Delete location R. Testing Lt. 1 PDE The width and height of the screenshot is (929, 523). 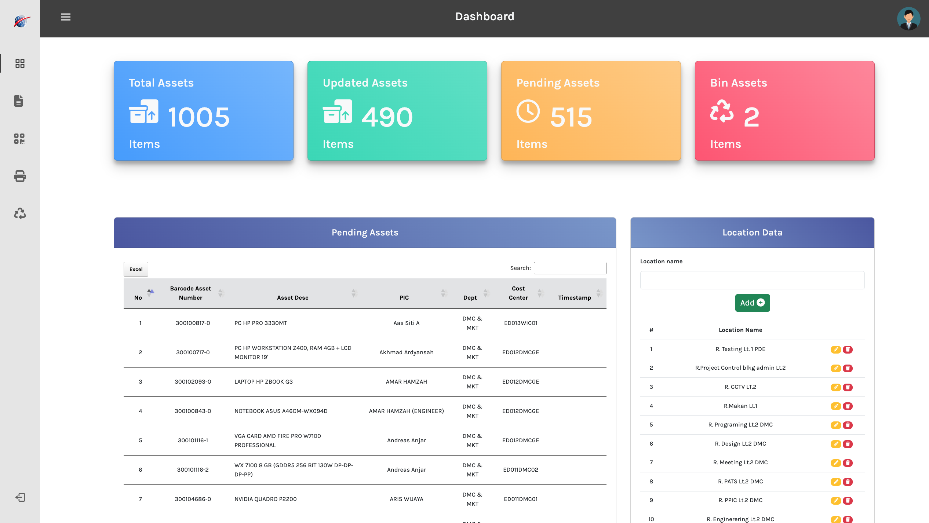(848, 350)
